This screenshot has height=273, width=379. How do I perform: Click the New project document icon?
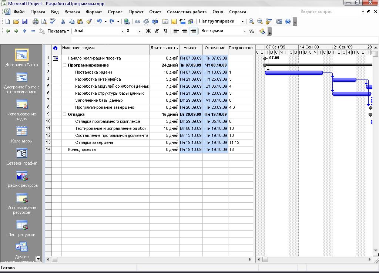(7, 21)
